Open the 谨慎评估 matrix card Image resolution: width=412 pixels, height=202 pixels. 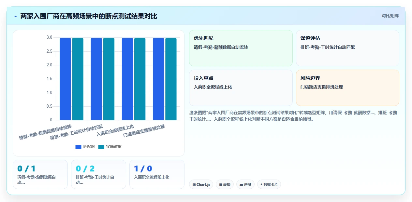(347, 48)
